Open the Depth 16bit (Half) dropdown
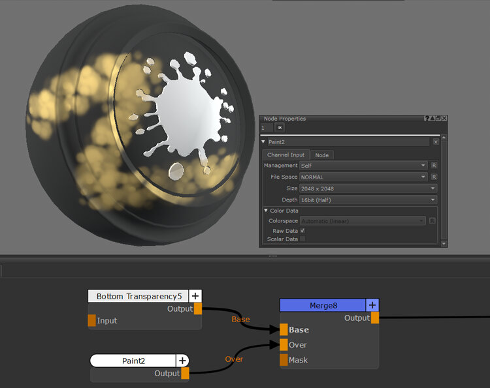Viewport: 490px width, 388px height. point(367,200)
